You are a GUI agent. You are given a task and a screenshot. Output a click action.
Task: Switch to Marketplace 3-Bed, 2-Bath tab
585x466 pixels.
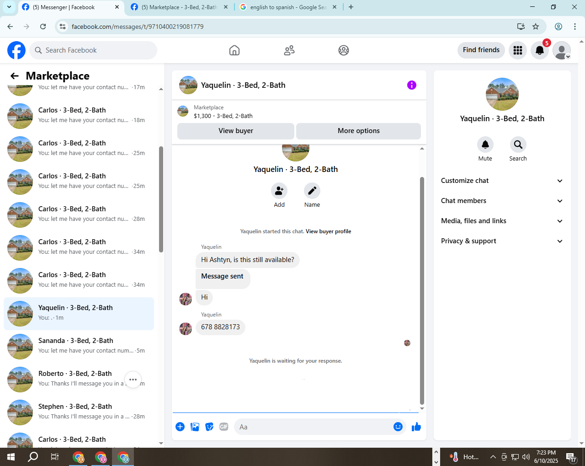(179, 7)
